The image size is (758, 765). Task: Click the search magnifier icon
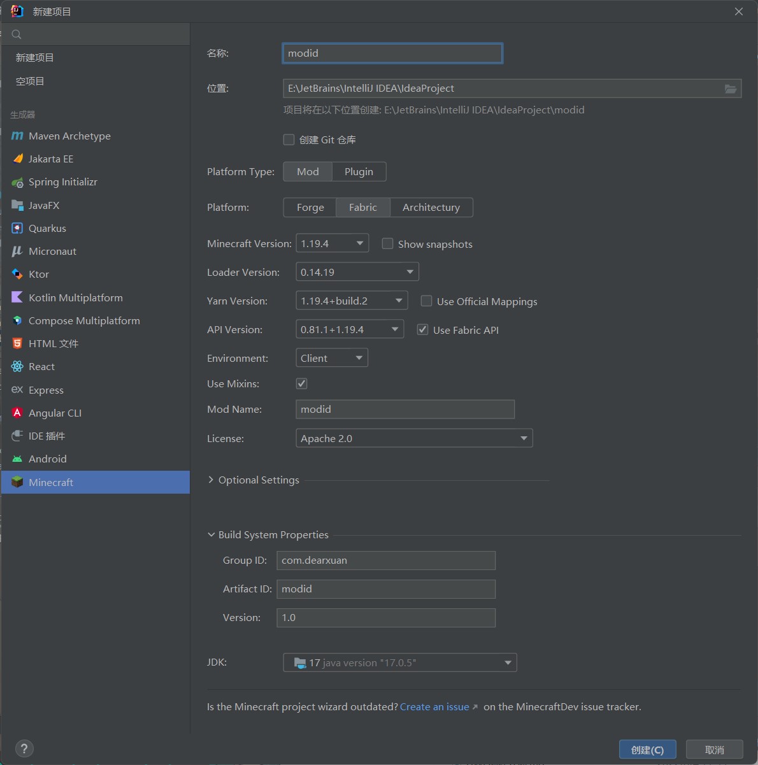point(17,34)
